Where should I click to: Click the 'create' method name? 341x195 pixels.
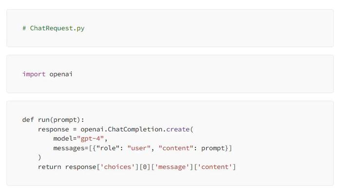pos(178,130)
